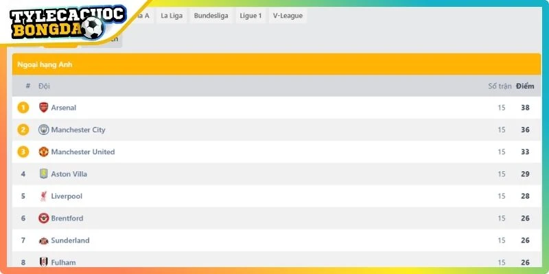Switch to the La Liga tab
549x274 pixels.
pos(172,16)
